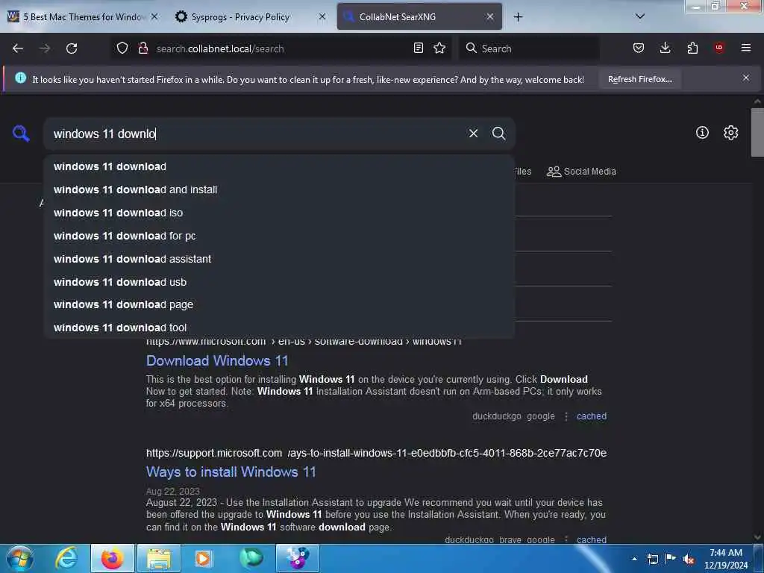
Task: Open the Extensions puzzle icon
Action: coord(692,48)
